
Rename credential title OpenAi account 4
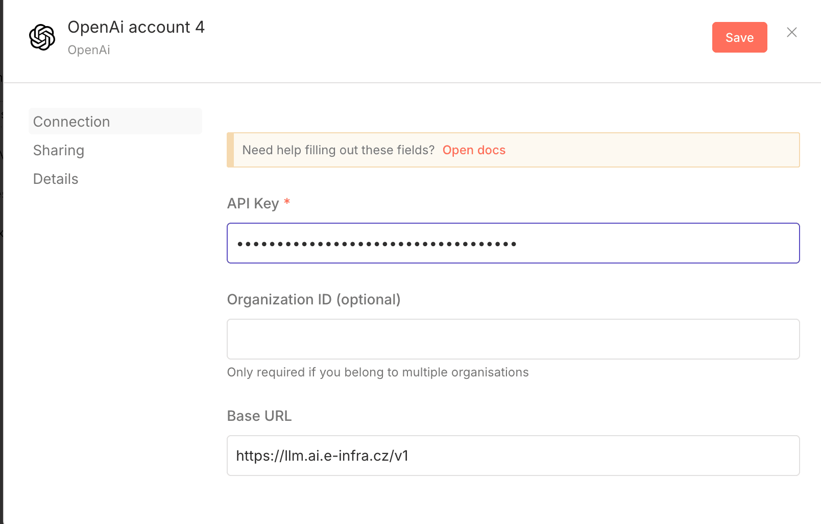pos(136,27)
